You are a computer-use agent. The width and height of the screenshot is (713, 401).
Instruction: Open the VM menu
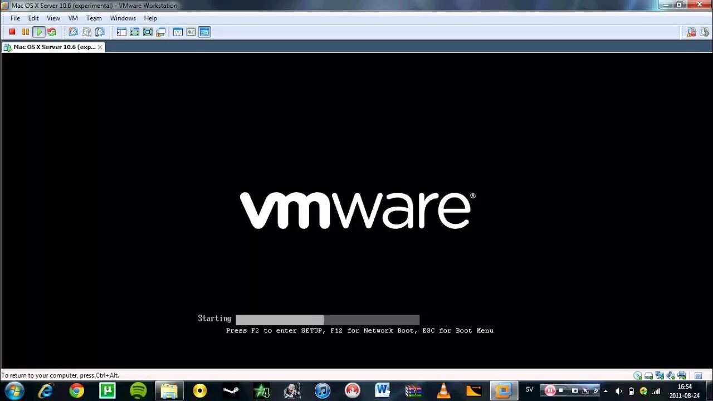click(73, 18)
